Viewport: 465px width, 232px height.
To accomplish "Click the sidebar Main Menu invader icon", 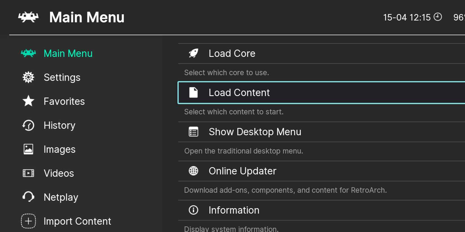I will pyautogui.click(x=28, y=53).
